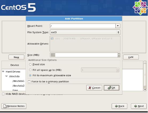Click the Add Partition title bar
The width and height of the screenshot is (148, 113).
click(x=74, y=19)
